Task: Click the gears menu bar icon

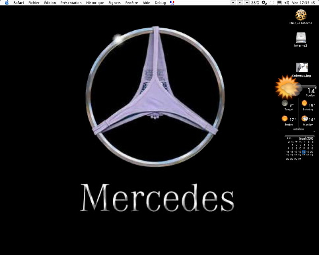Action: (x=264, y=3)
